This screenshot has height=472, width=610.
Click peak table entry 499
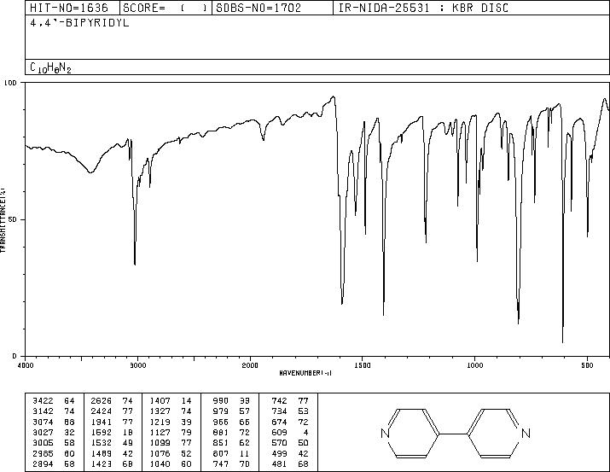pyautogui.click(x=279, y=453)
